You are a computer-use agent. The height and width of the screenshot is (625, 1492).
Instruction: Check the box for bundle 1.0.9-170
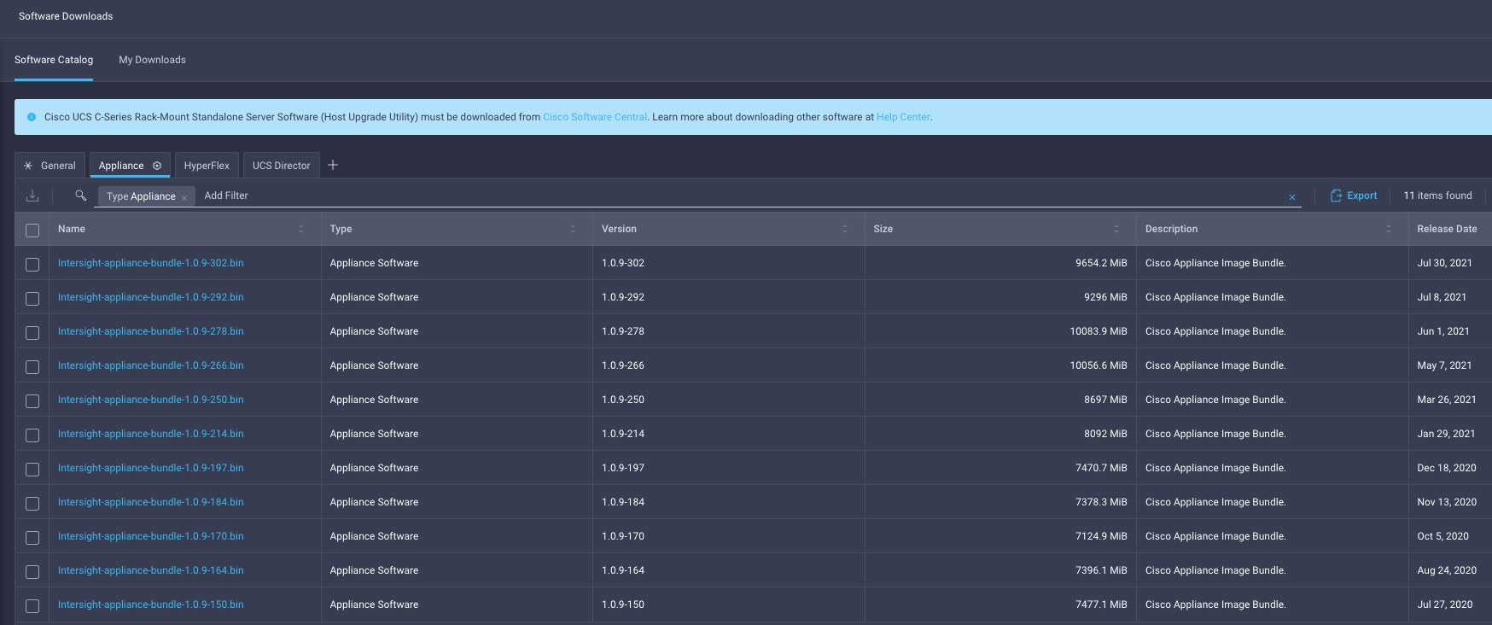(x=32, y=537)
